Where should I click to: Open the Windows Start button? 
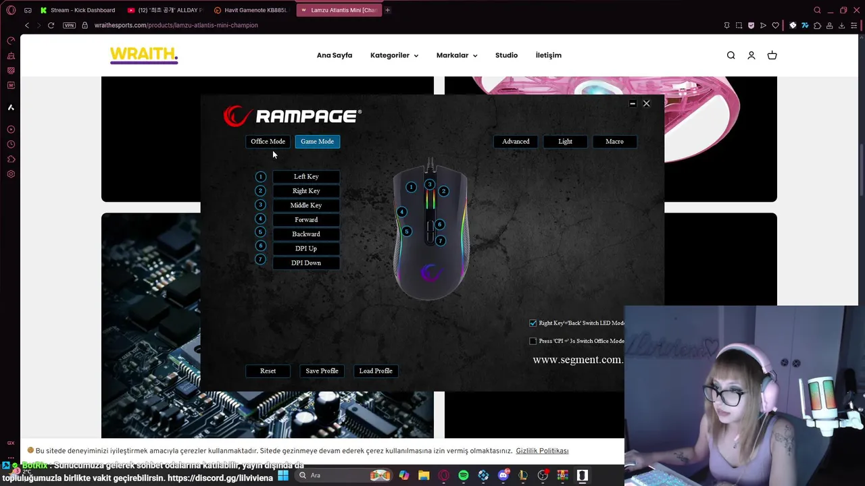[x=283, y=475]
